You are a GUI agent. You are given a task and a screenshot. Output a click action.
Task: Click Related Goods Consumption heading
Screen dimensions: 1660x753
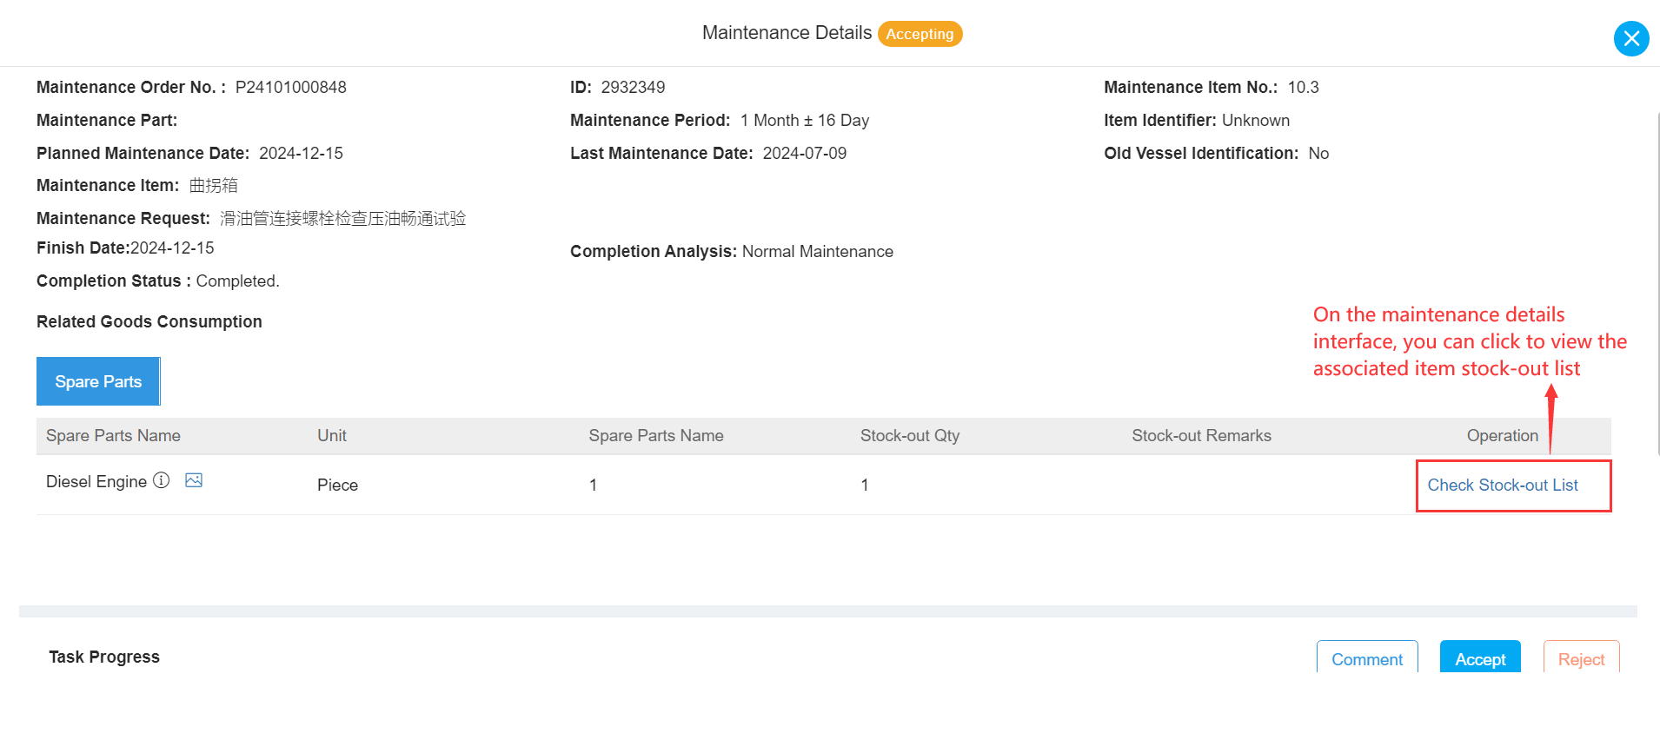(149, 322)
